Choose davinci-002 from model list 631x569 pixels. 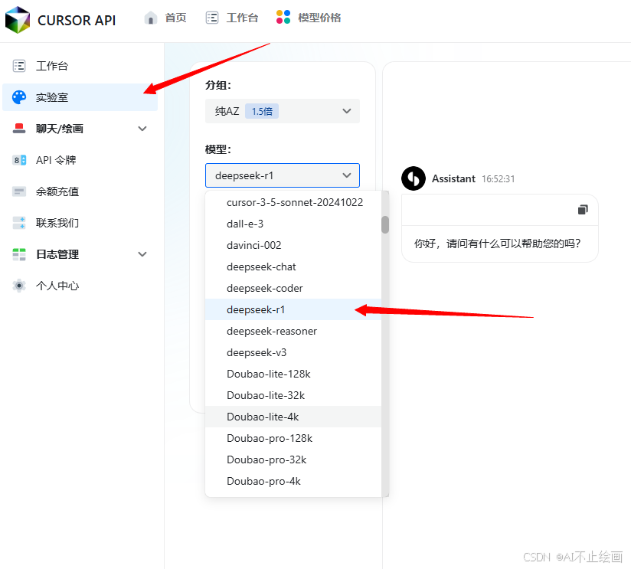pyautogui.click(x=293, y=245)
